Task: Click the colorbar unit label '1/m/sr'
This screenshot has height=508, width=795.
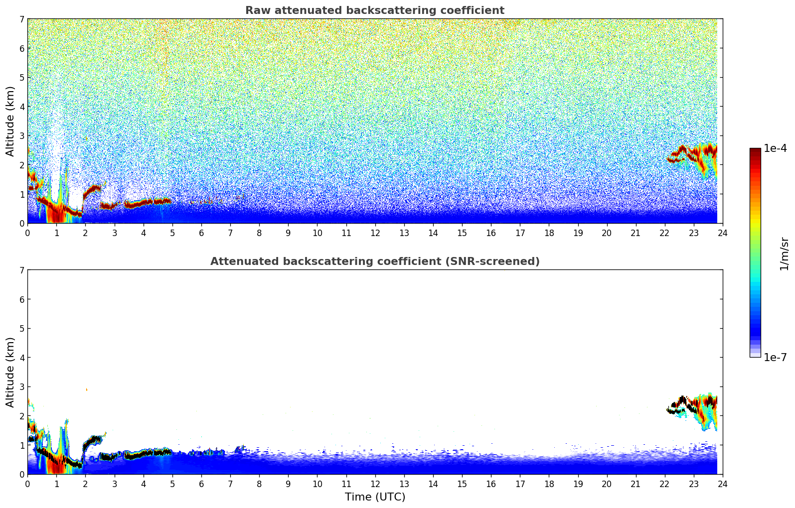Action: [x=784, y=254]
